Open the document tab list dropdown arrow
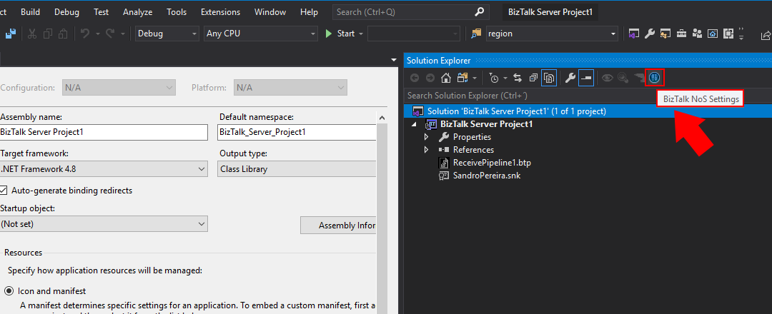The height and width of the screenshot is (314, 772). coord(393,60)
